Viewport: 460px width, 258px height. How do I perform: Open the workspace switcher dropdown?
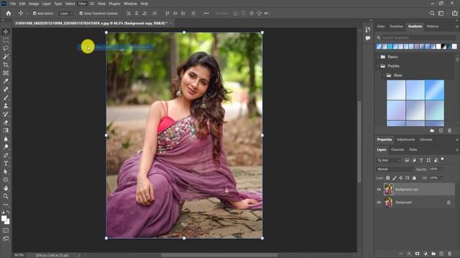coord(442,13)
